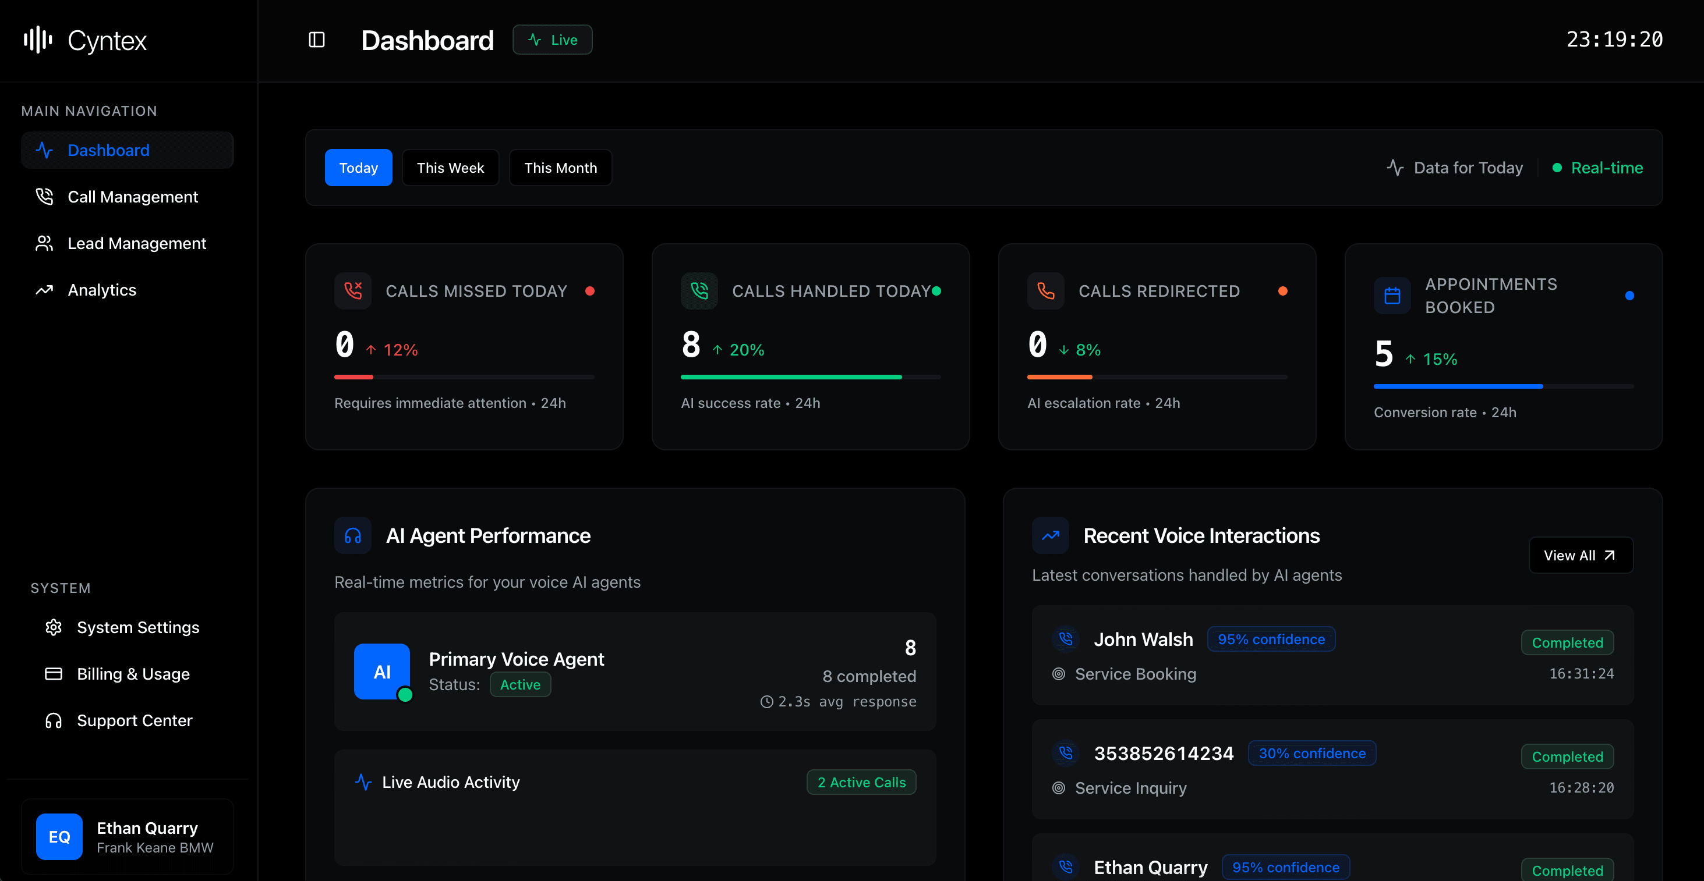The image size is (1704, 881).
Task: Click the pulse icon beside Data for Today
Action: tap(1395, 168)
